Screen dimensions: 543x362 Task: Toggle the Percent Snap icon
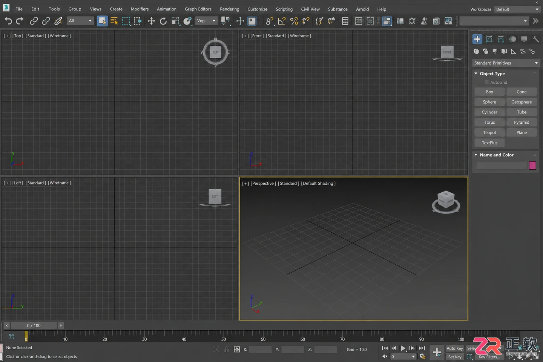pos(294,21)
